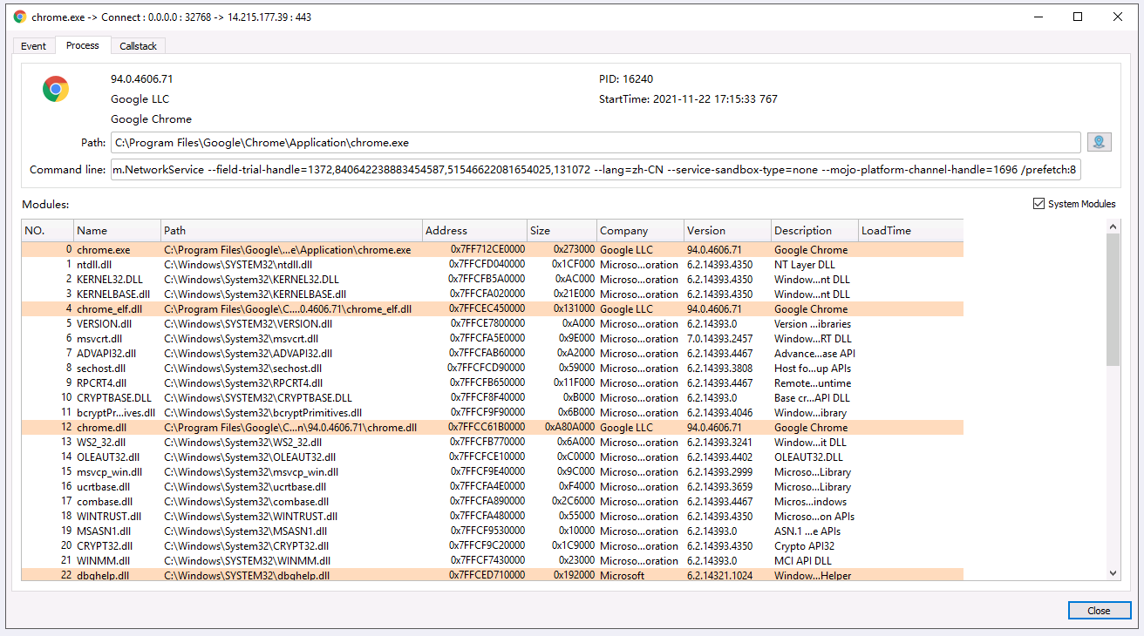
Task: Click the version 7.0.14393.2457 cell
Action: click(x=719, y=339)
